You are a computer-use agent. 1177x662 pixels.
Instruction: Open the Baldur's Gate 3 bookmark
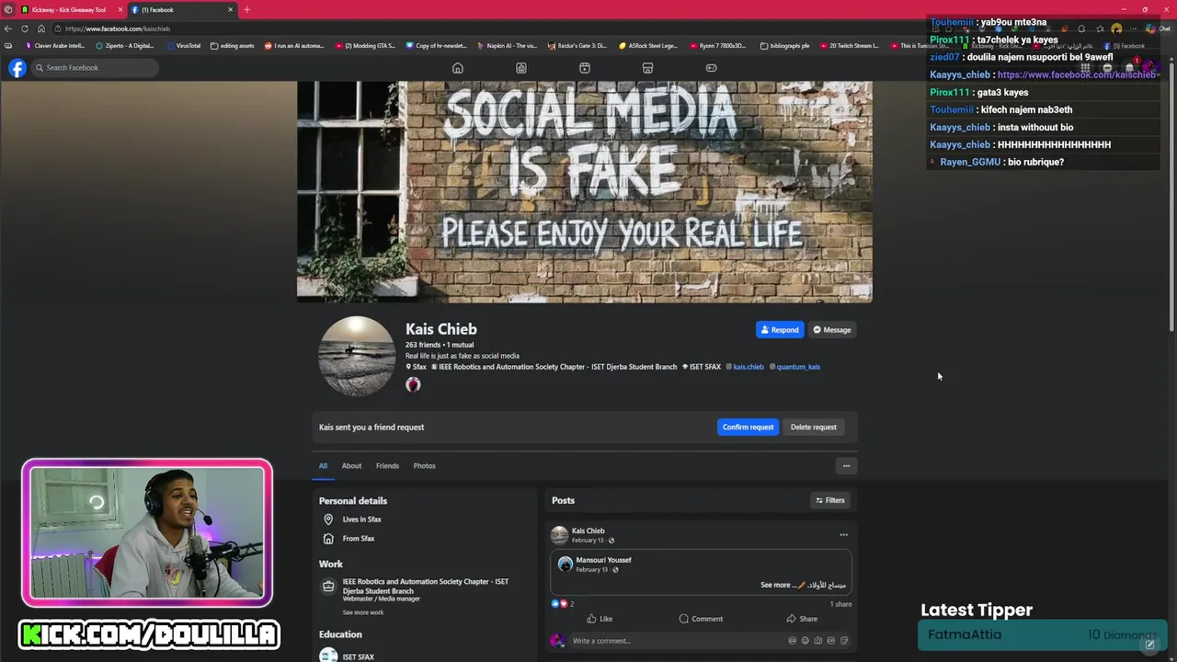pos(577,46)
